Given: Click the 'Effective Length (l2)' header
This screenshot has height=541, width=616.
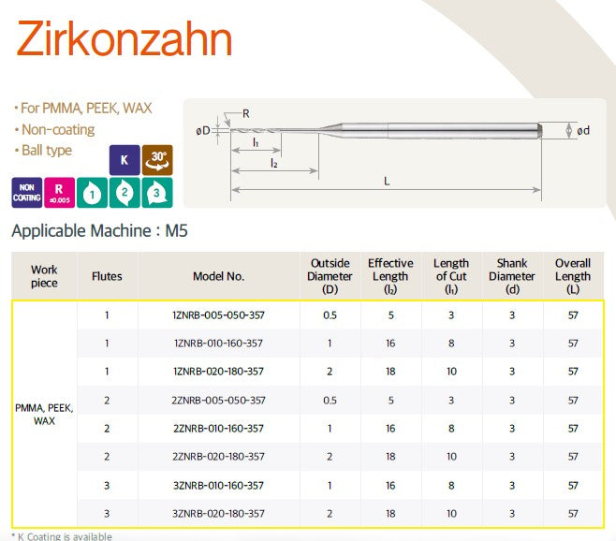Looking at the screenshot, I should [x=390, y=276].
